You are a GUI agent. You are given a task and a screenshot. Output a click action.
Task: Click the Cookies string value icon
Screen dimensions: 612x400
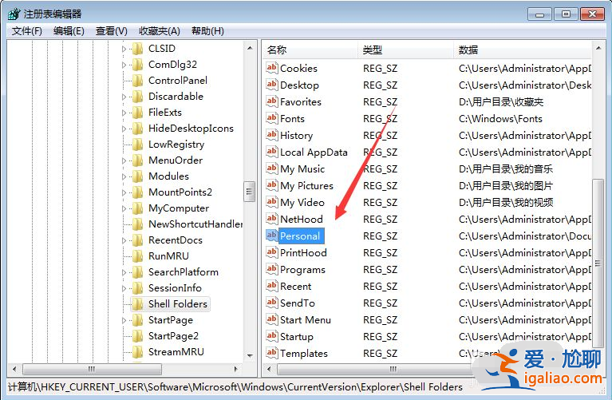click(x=271, y=68)
